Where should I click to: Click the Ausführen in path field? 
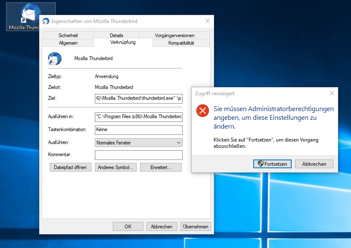139,117
